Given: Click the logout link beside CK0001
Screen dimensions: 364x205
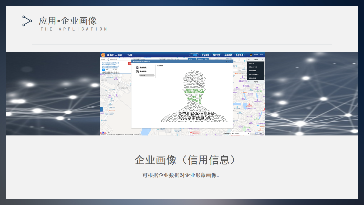Looking at the screenshot, I should coord(261,55).
